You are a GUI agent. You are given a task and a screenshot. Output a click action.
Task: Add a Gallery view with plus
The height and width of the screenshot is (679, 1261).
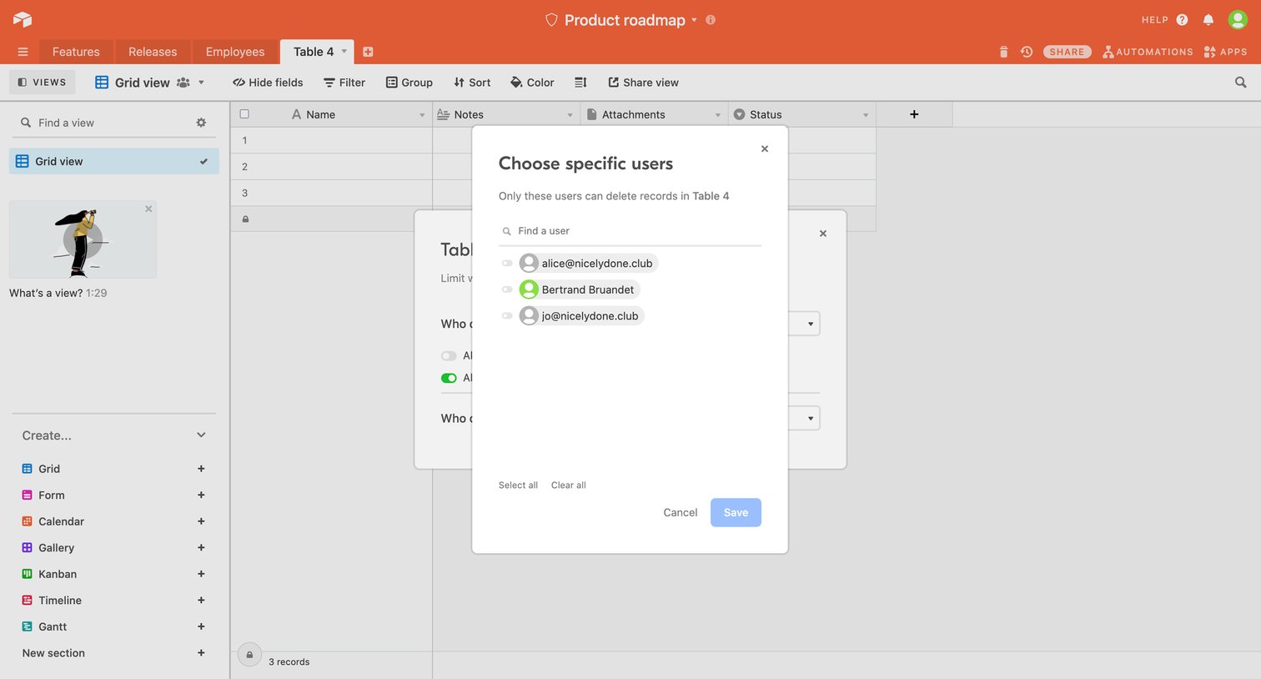[201, 547]
